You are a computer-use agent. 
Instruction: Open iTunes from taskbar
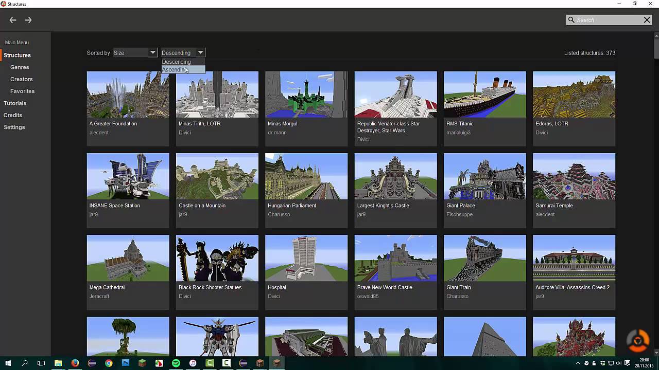[193, 363]
